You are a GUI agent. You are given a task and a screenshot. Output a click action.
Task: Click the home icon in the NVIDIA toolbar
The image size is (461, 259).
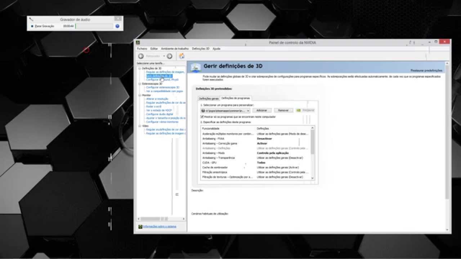pyautogui.click(x=182, y=56)
